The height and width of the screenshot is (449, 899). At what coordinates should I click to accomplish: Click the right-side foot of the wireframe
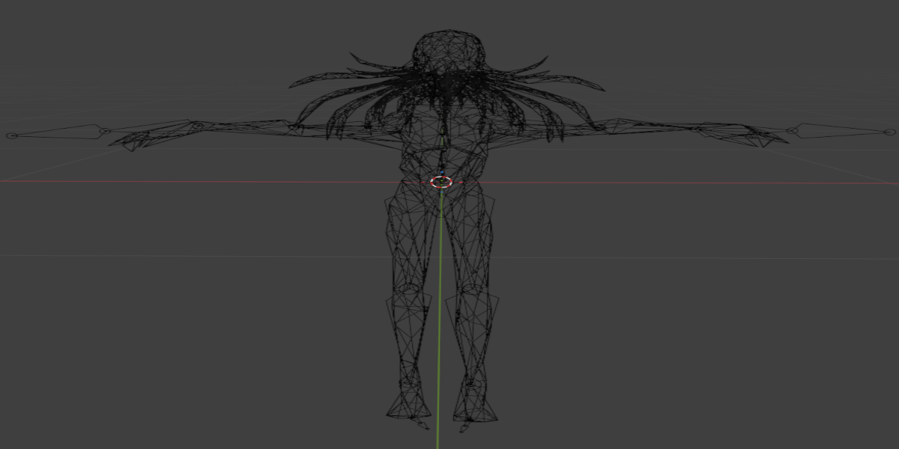[475, 408]
